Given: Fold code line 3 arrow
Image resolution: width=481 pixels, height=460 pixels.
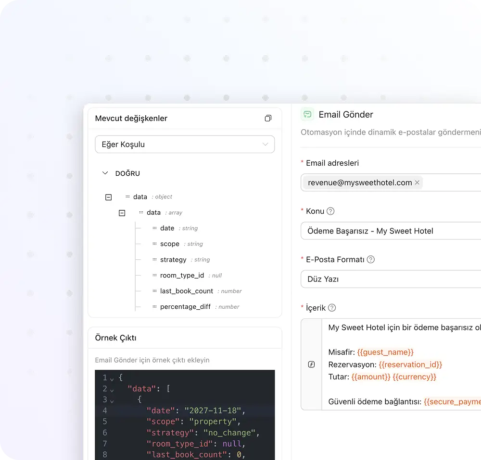Looking at the screenshot, I should (112, 401).
